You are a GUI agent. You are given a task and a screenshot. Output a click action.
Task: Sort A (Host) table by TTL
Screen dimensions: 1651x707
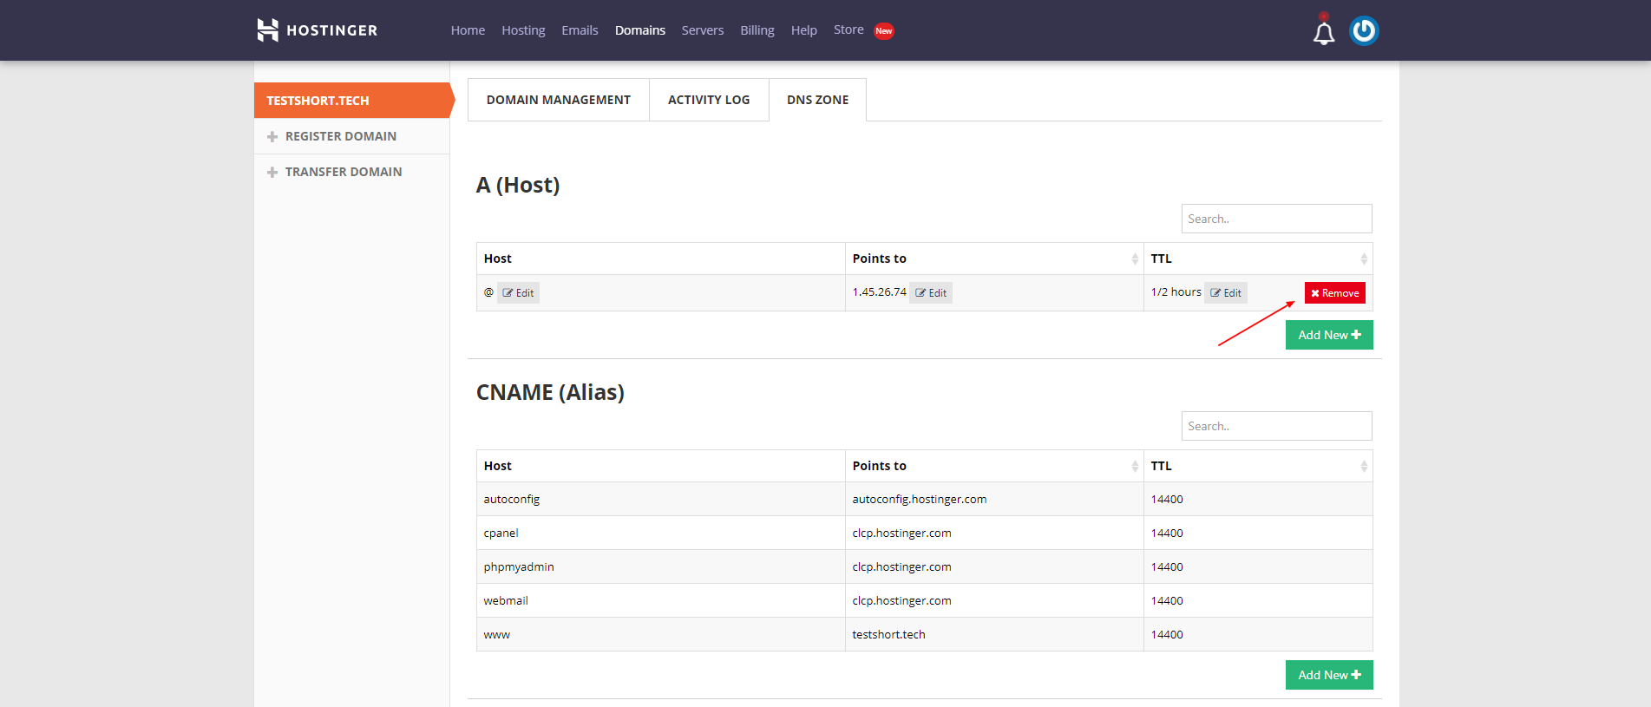point(1363,259)
